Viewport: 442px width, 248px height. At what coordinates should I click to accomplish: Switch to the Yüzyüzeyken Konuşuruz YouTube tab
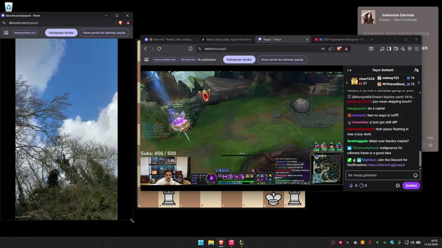click(339, 39)
